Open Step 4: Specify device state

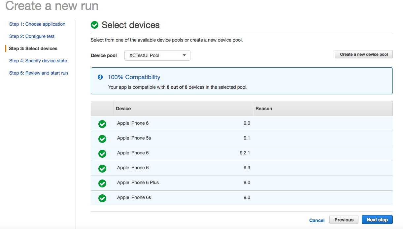[x=38, y=61]
